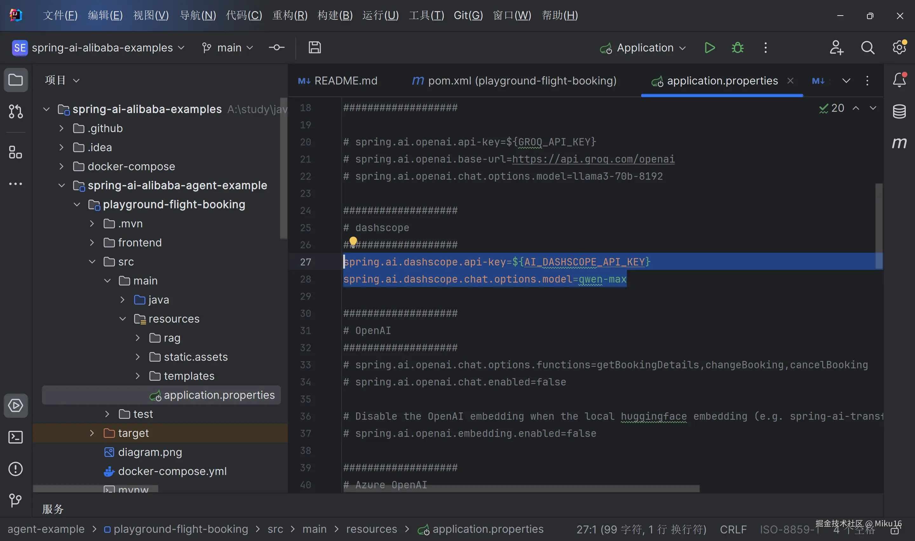
Task: Click the editor's horizontal scrollbar
Action: 521,489
